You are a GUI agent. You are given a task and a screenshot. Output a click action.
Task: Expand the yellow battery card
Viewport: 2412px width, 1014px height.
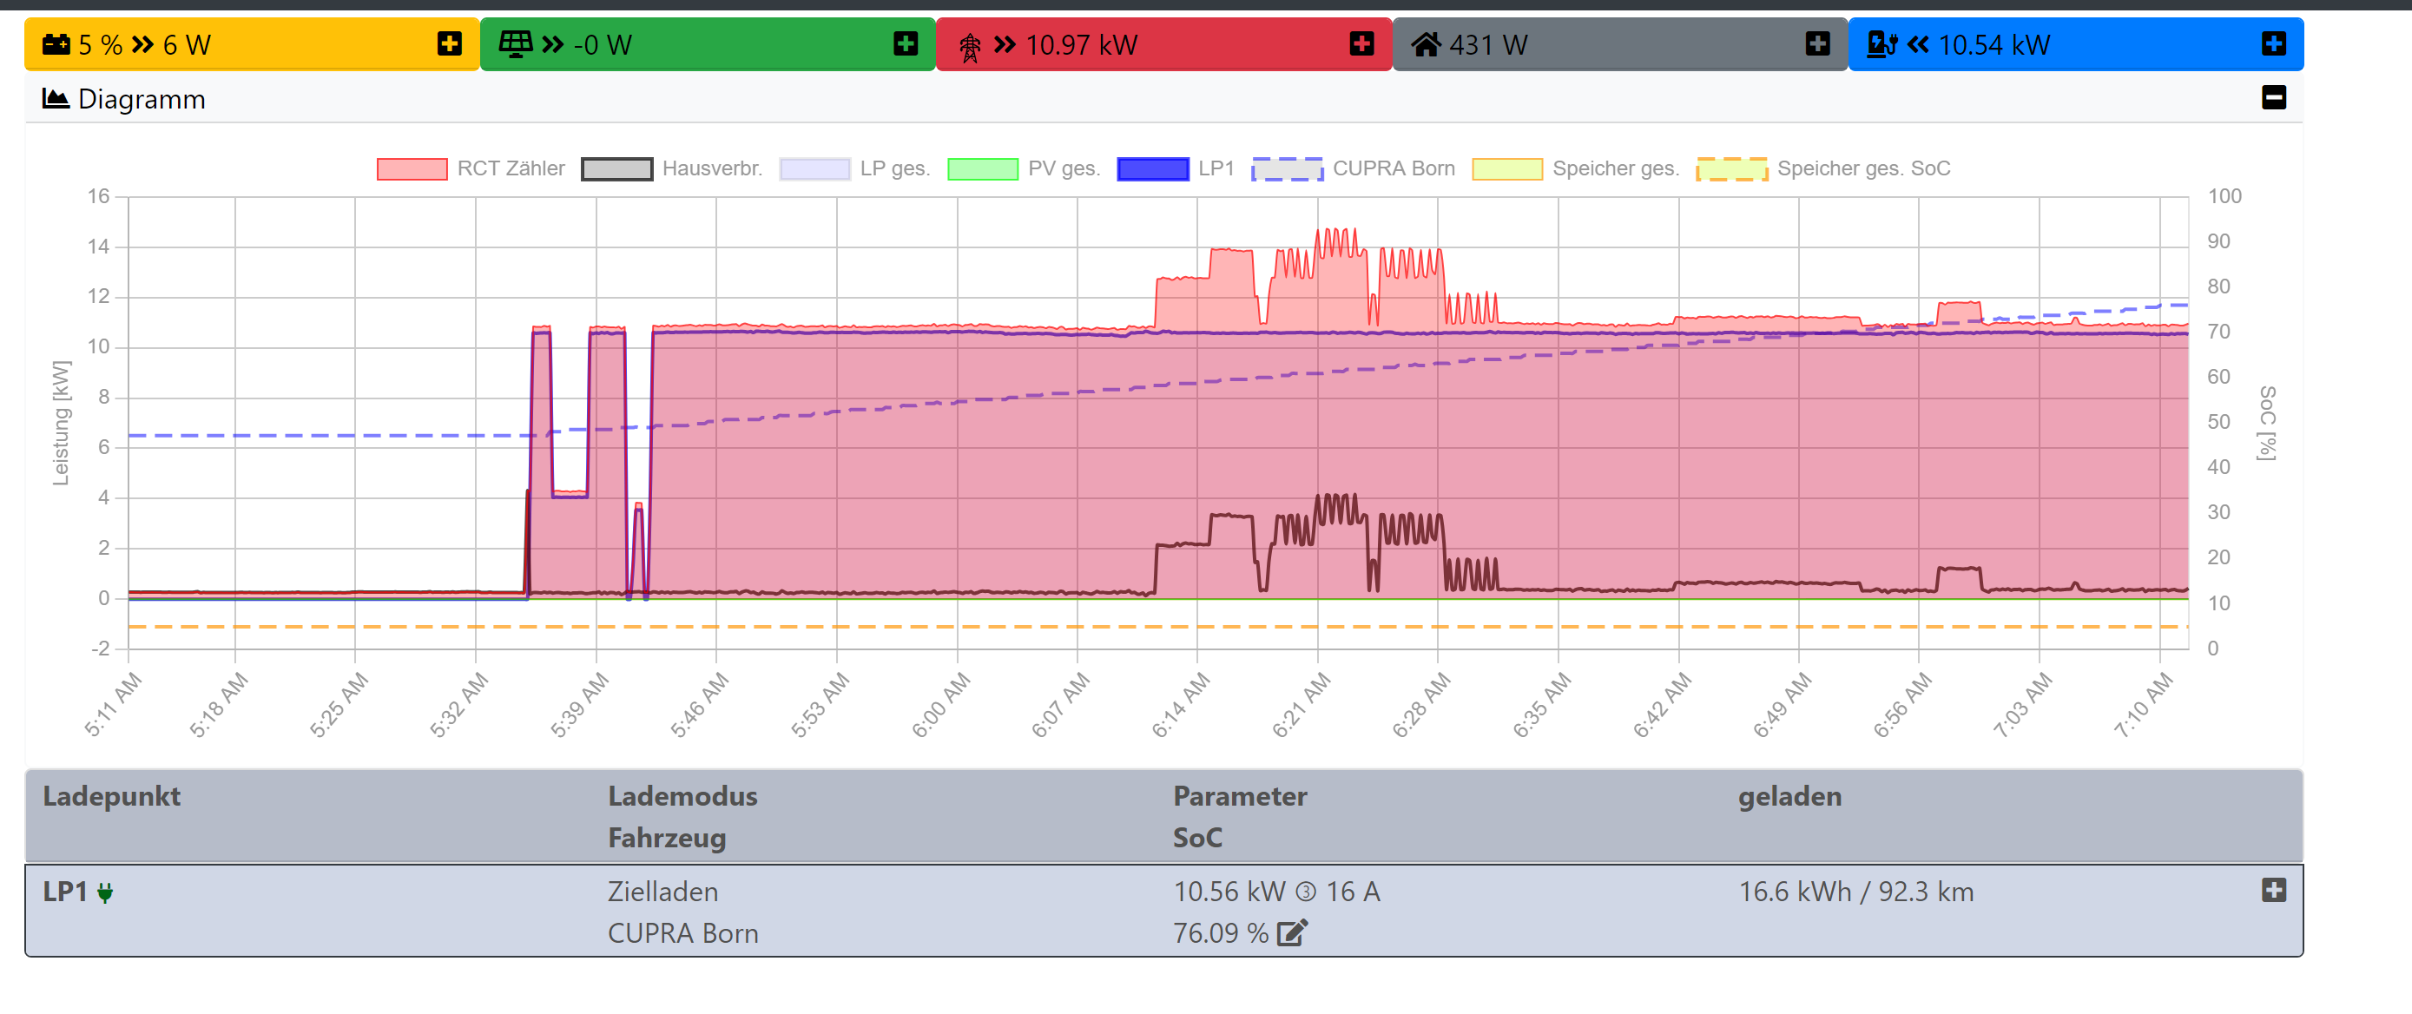[450, 44]
